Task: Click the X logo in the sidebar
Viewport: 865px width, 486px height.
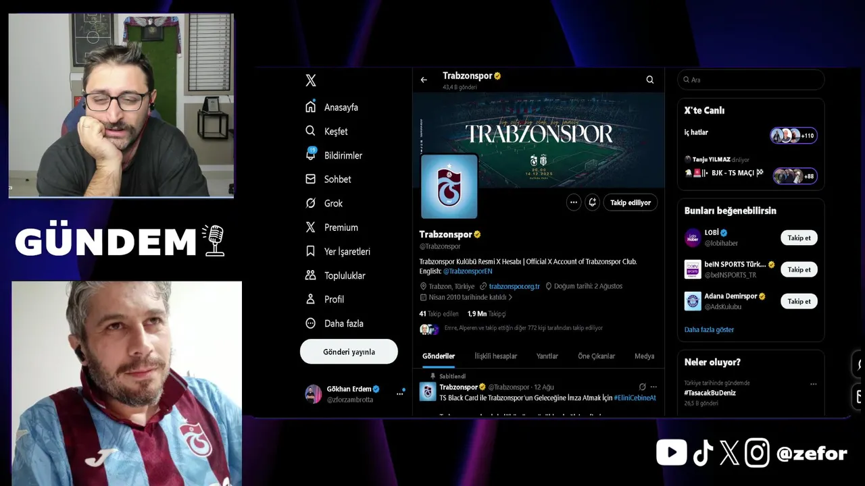Action: (310, 80)
